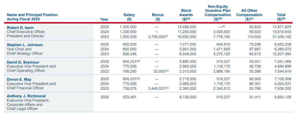Open footnote (f) beside the 2,750,000 bonus
This screenshot has width=299, height=115.
166,36
